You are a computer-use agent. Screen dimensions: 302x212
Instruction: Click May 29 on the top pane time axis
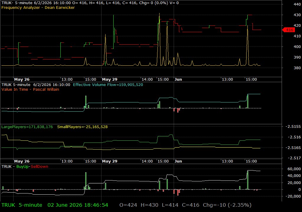[110, 79]
